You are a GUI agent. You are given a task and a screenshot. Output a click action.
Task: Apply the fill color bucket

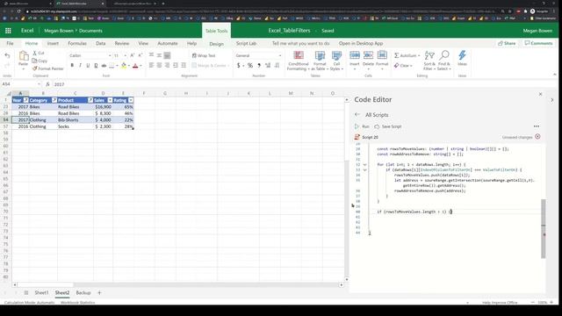click(124, 66)
